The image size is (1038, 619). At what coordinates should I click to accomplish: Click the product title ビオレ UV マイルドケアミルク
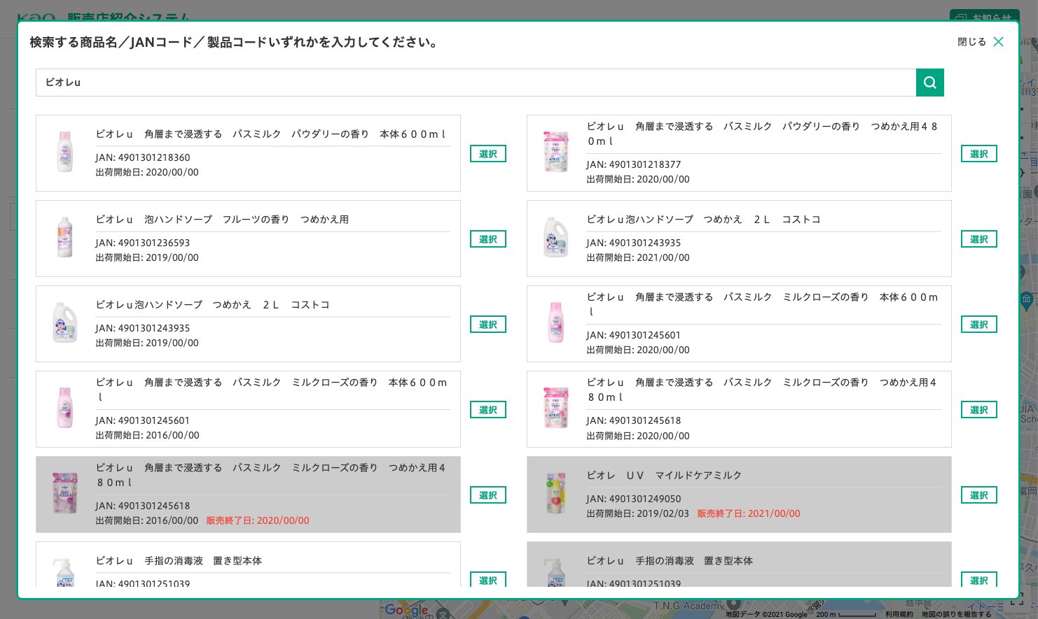(x=664, y=476)
